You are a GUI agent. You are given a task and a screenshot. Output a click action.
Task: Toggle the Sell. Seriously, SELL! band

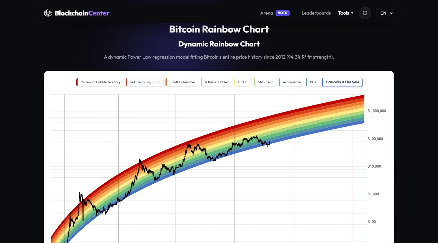144,82
